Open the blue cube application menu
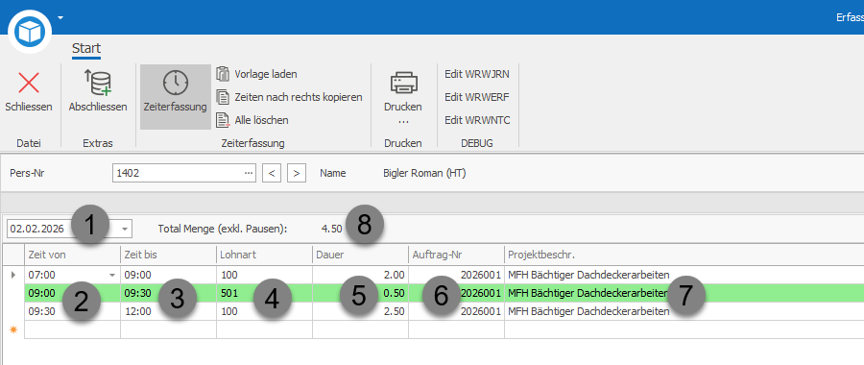The height and width of the screenshot is (365, 864). tap(30, 32)
